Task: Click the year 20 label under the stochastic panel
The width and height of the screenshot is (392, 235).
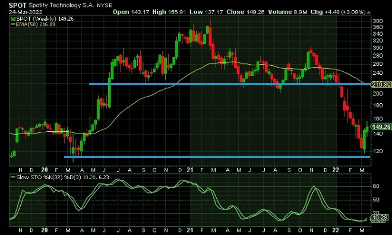Action: (45, 230)
